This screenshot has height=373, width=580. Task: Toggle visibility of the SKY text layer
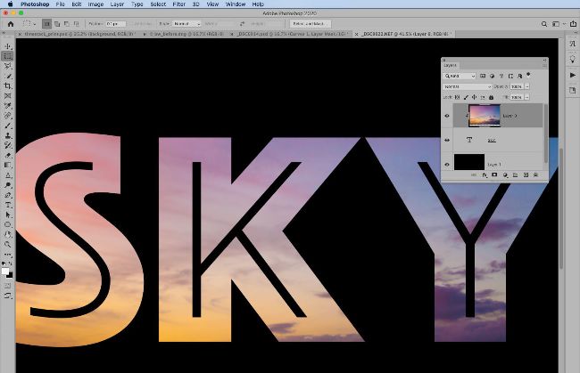(448, 140)
